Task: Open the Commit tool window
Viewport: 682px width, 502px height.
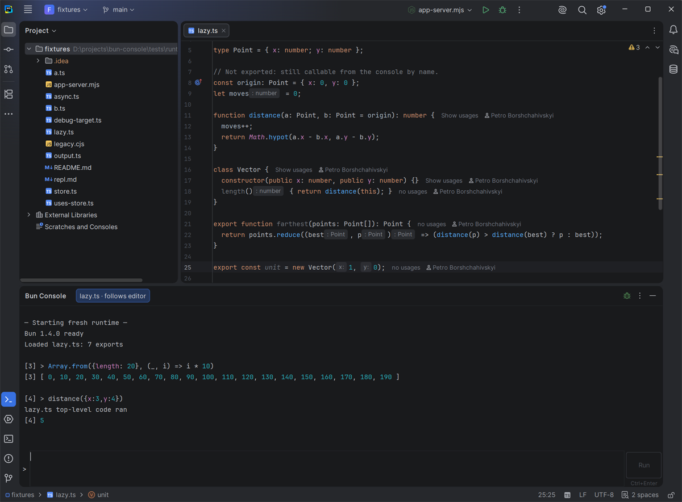Action: click(9, 49)
